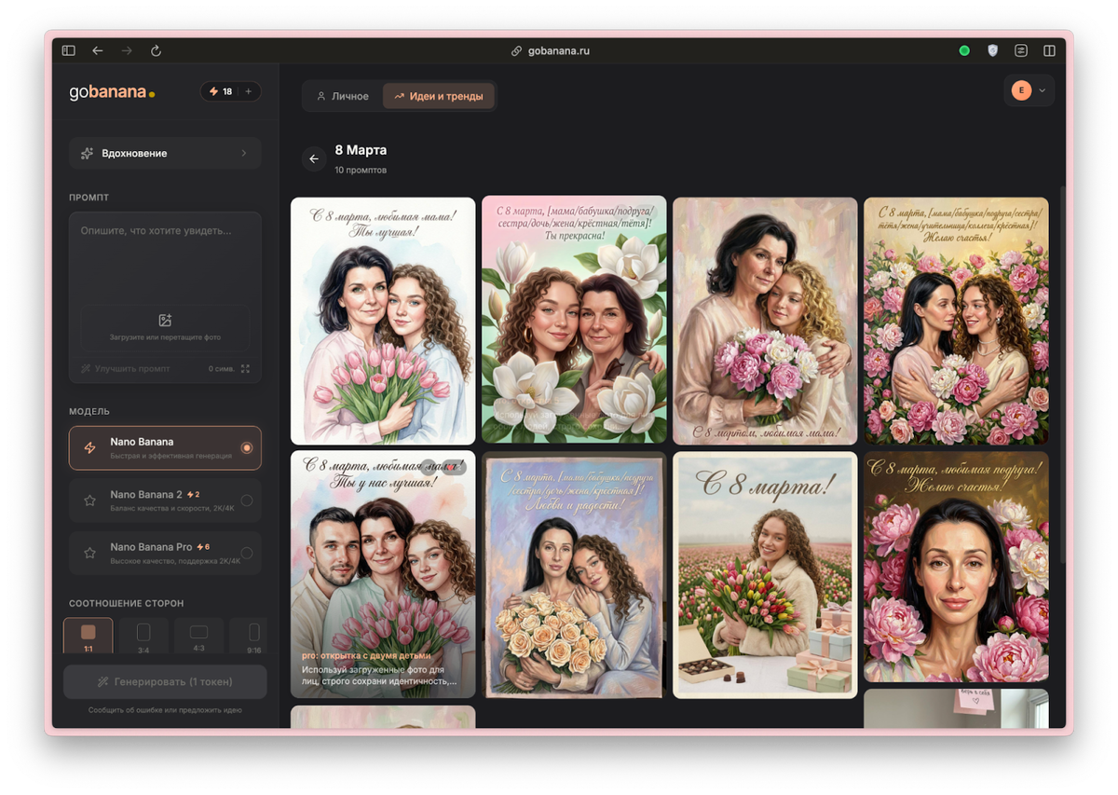1118x795 pixels.
Task: Click the prompt description text field
Action: [165, 254]
